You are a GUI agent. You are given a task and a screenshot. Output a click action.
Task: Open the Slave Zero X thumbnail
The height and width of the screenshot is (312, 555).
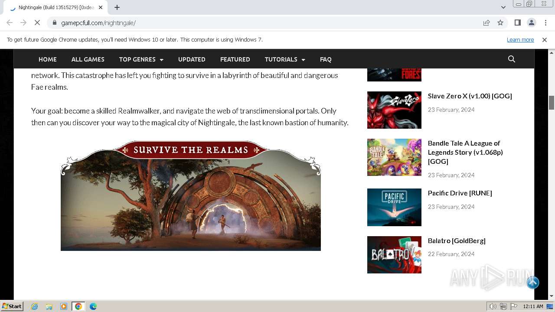(394, 110)
